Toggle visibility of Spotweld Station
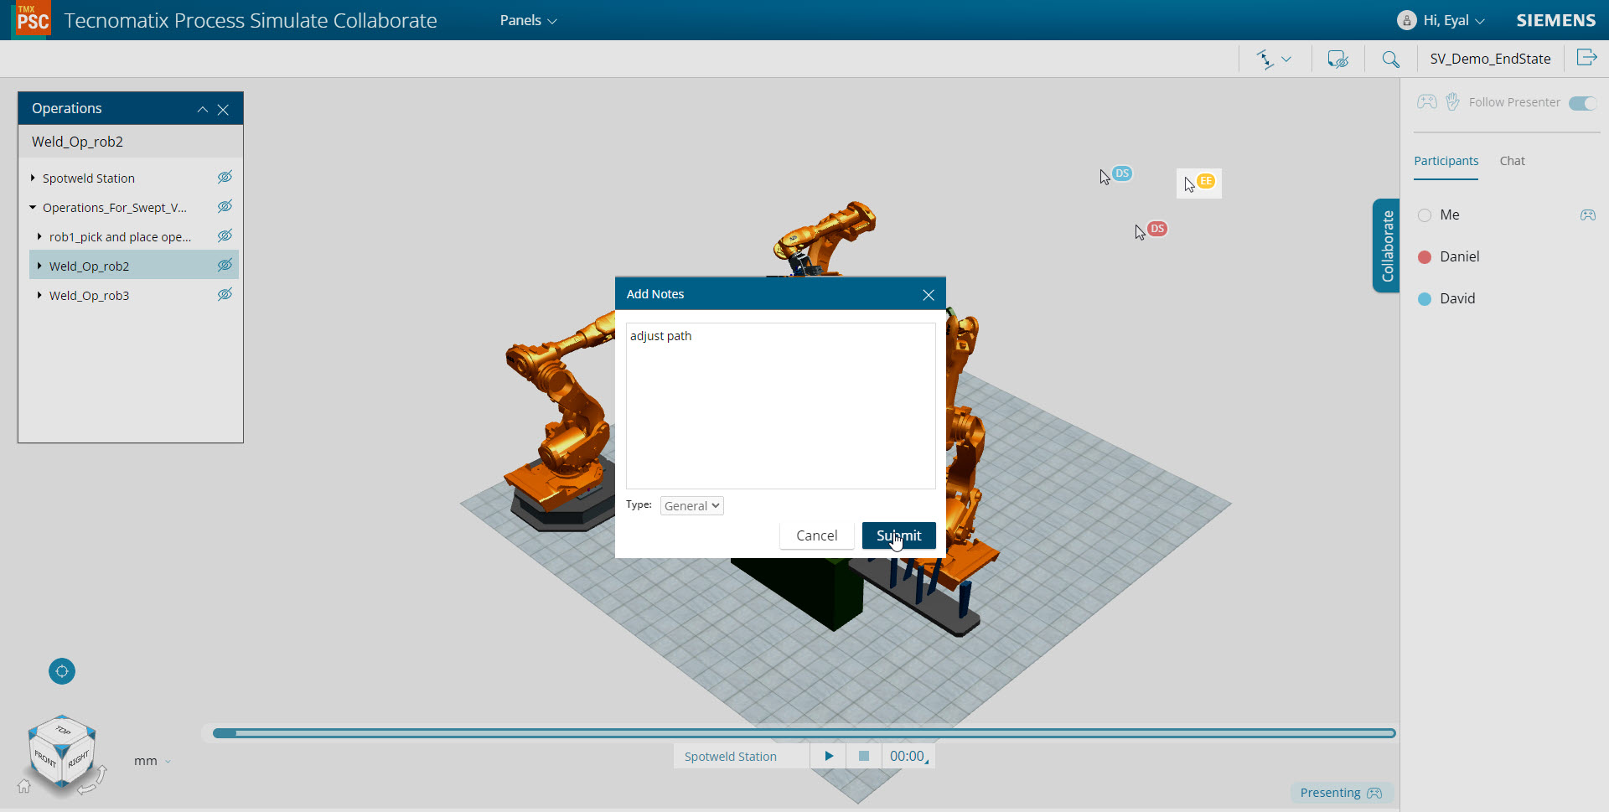Image resolution: width=1609 pixels, height=812 pixels. [x=225, y=177]
